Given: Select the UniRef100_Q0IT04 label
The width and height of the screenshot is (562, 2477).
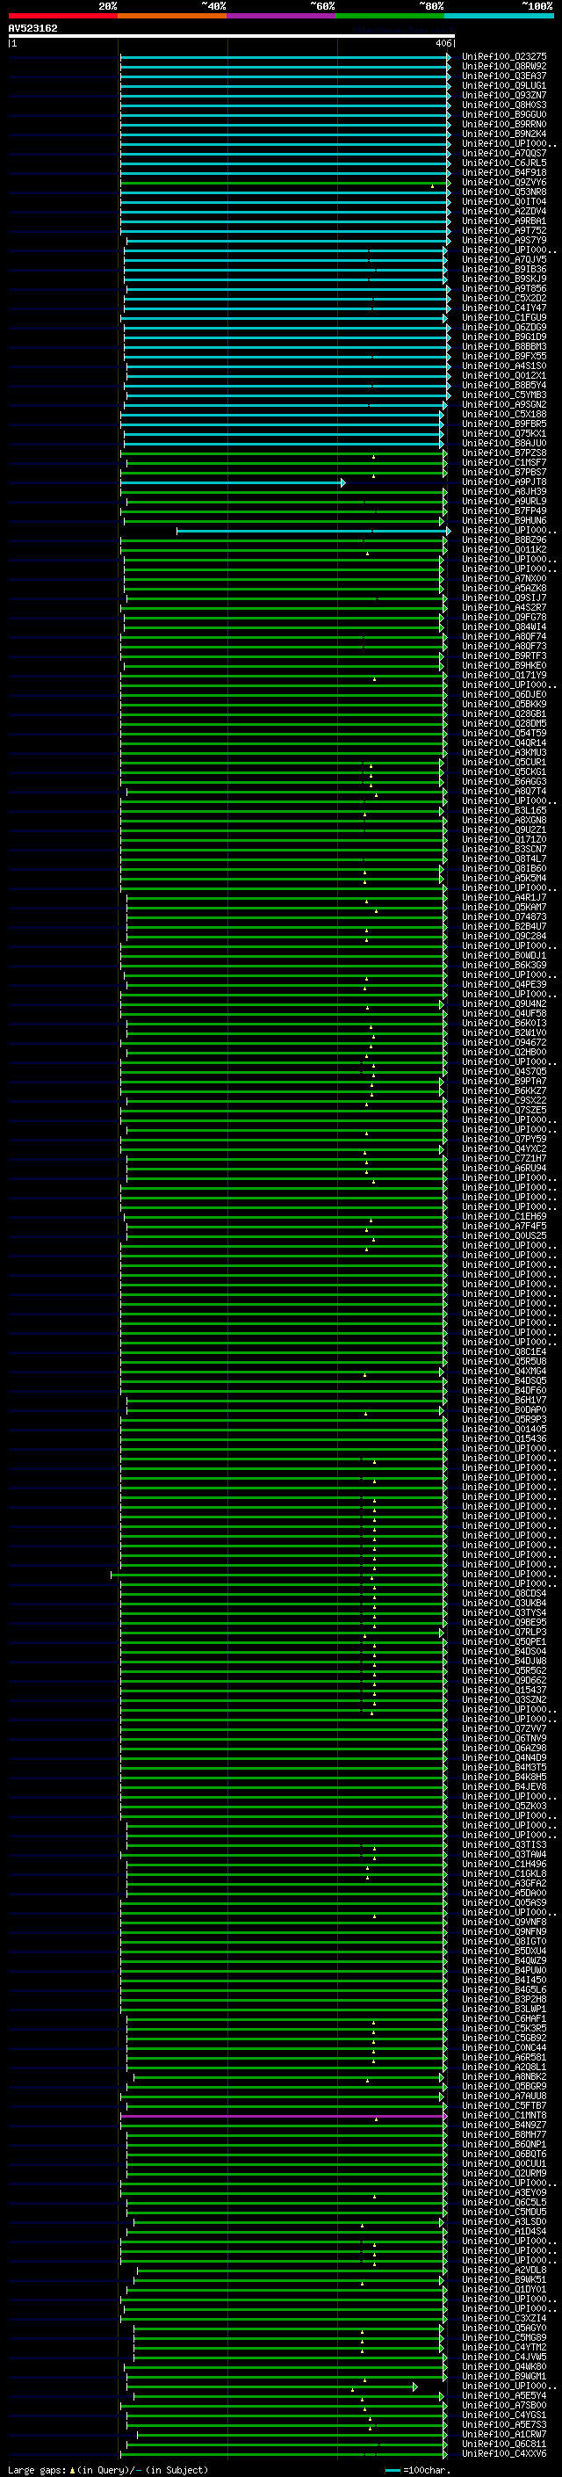Looking at the screenshot, I should click(503, 202).
